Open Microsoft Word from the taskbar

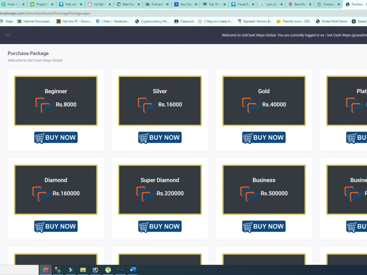[x=133, y=270]
